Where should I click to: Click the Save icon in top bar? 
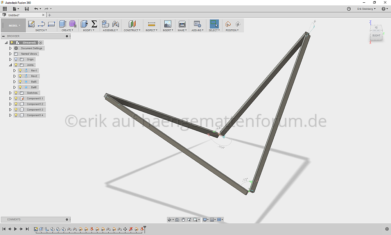coord(27,9)
